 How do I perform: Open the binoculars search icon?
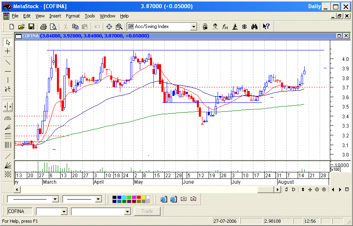(254, 27)
